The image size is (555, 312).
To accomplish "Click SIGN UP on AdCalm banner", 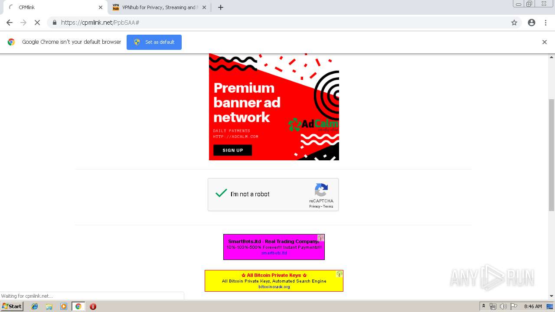I will click(232, 150).
